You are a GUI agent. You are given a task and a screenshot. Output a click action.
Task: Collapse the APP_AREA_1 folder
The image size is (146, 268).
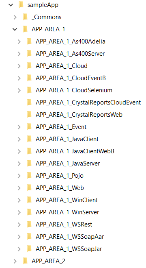coord(15,29)
